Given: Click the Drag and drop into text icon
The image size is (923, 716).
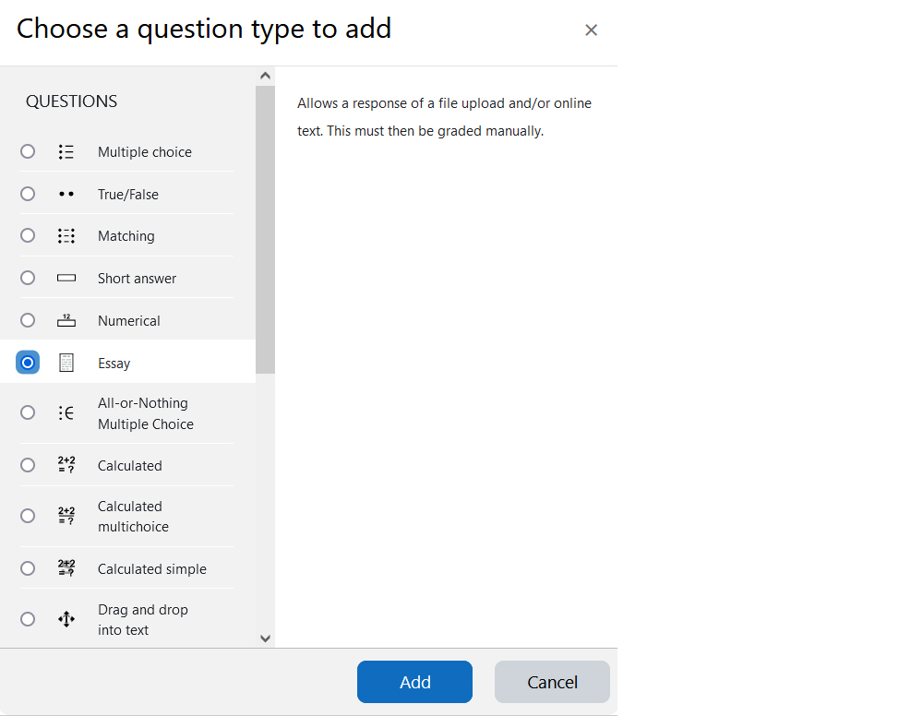Looking at the screenshot, I should point(66,619).
